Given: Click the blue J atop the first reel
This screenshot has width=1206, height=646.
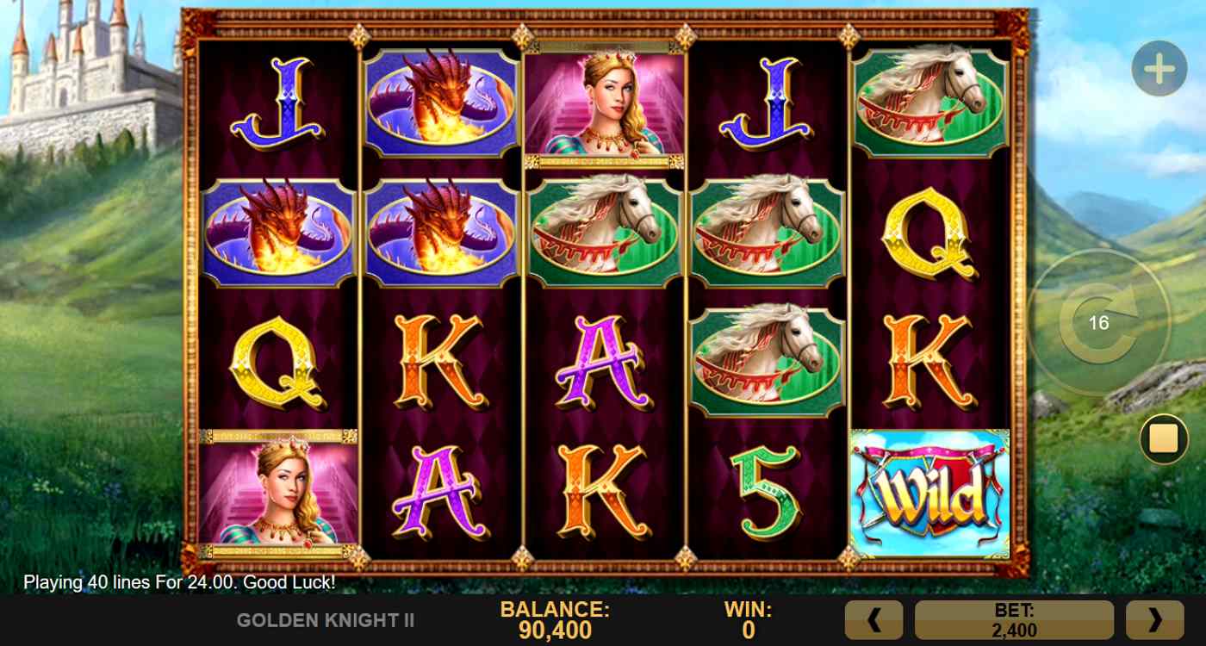Looking at the screenshot, I should (x=277, y=102).
